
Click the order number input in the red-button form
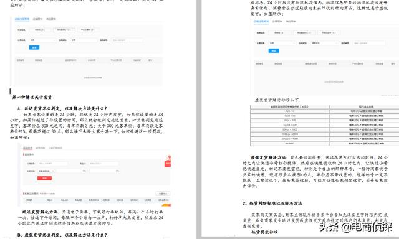click(x=52, y=164)
